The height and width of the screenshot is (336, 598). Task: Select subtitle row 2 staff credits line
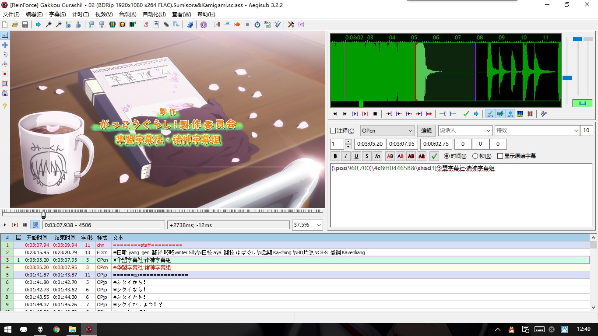click(295, 252)
